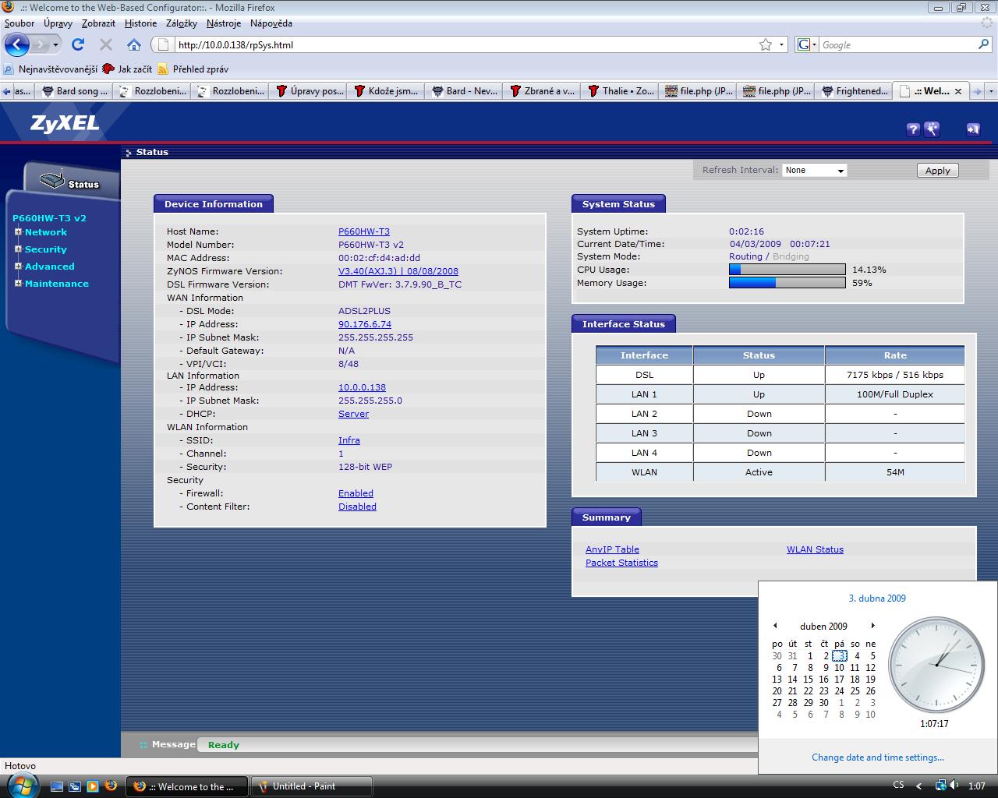The image size is (998, 798).
Task: Open the ZyXEL wizard icon
Action: click(932, 129)
